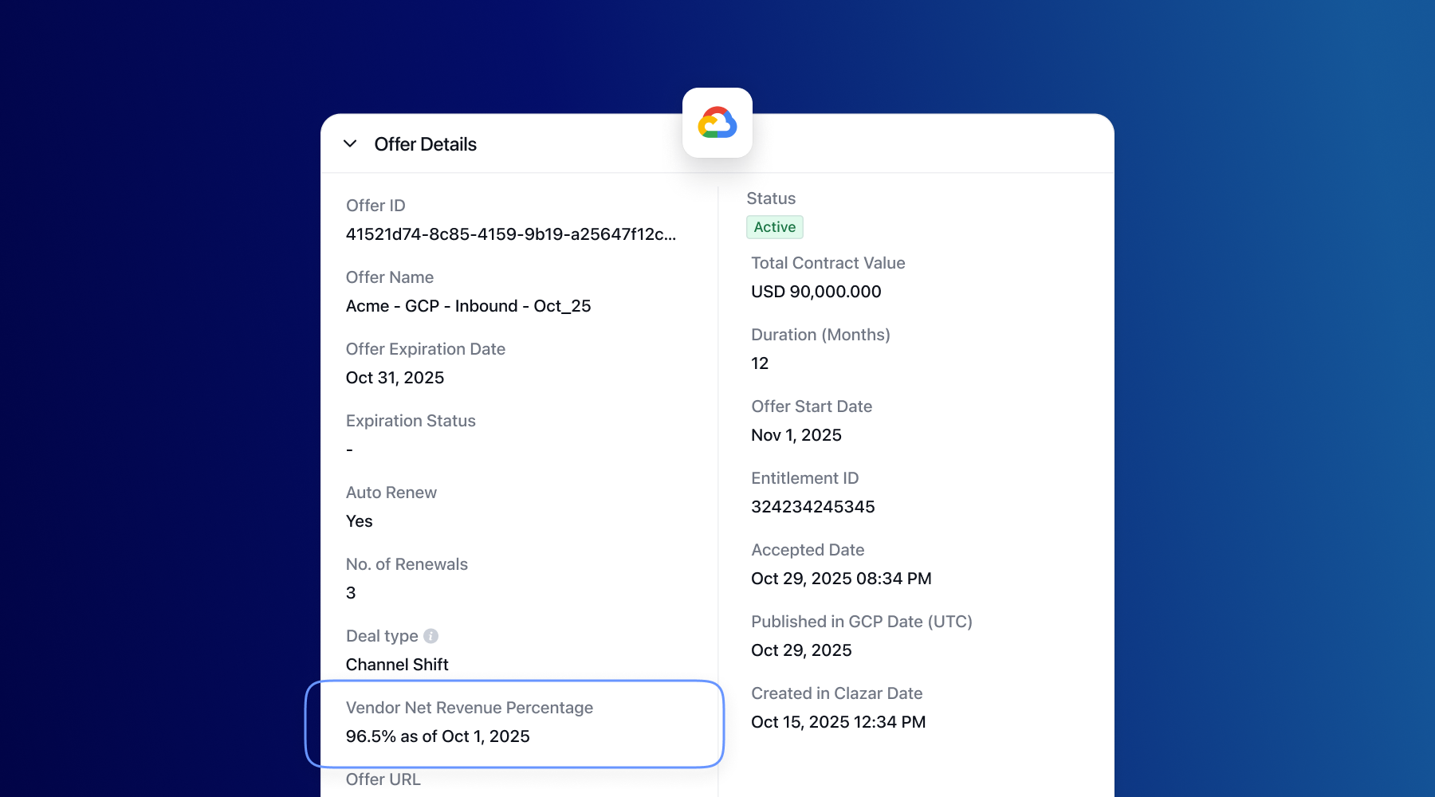
Task: Click accepted date Oct 29, 2025 08:34 PM
Action: (x=841, y=579)
